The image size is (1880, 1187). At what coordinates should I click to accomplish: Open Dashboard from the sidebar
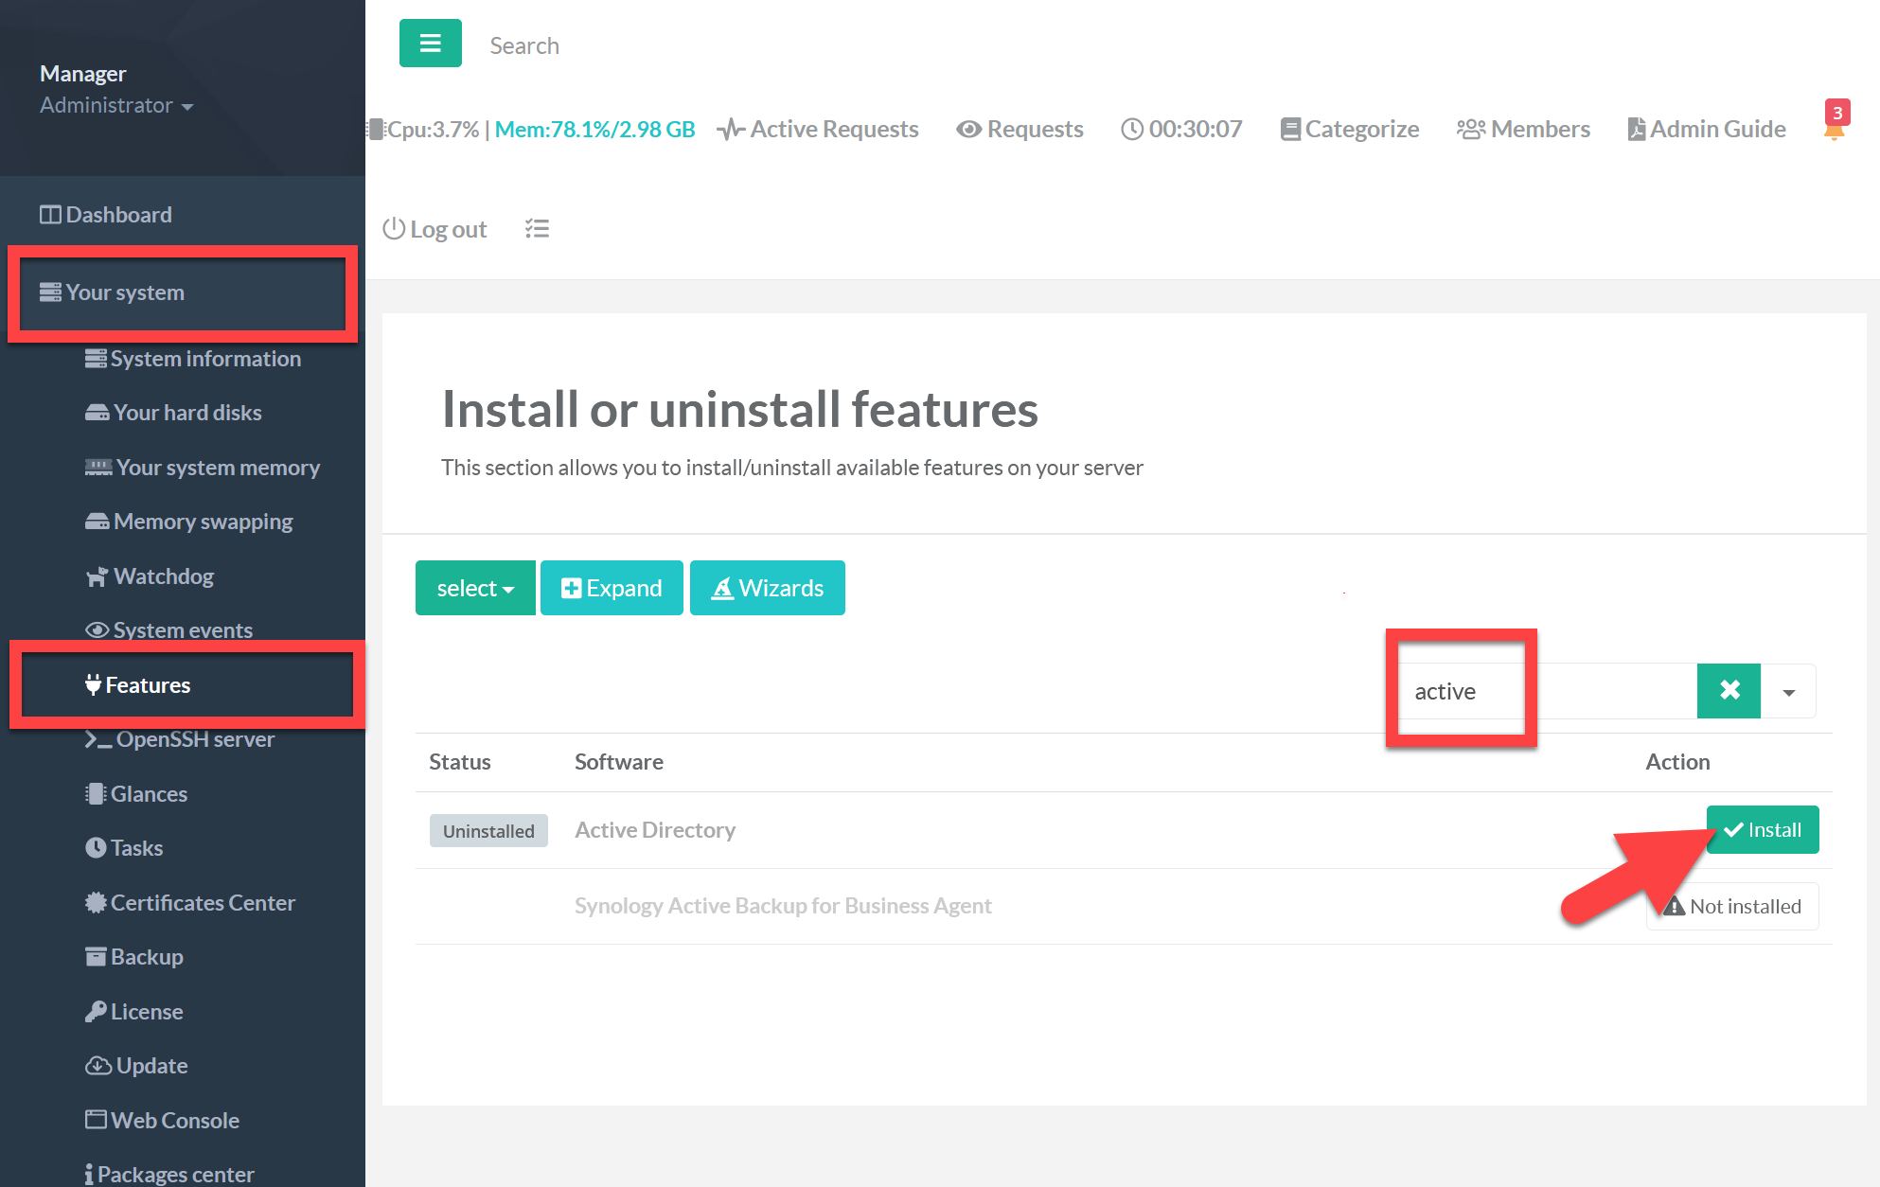pyautogui.click(x=118, y=215)
